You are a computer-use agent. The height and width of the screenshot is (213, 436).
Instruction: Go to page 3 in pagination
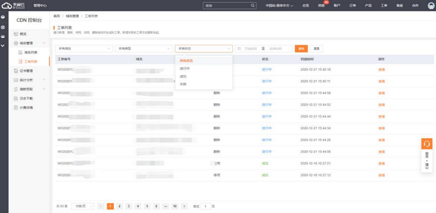pos(128,206)
